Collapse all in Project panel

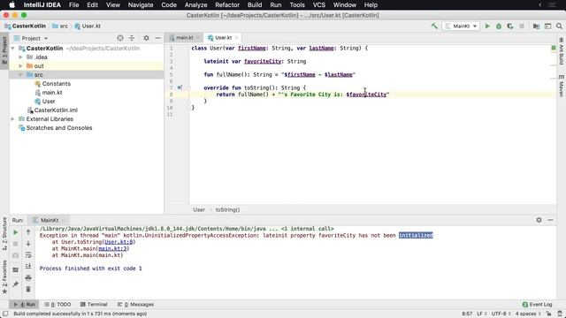pyautogui.click(x=132, y=38)
